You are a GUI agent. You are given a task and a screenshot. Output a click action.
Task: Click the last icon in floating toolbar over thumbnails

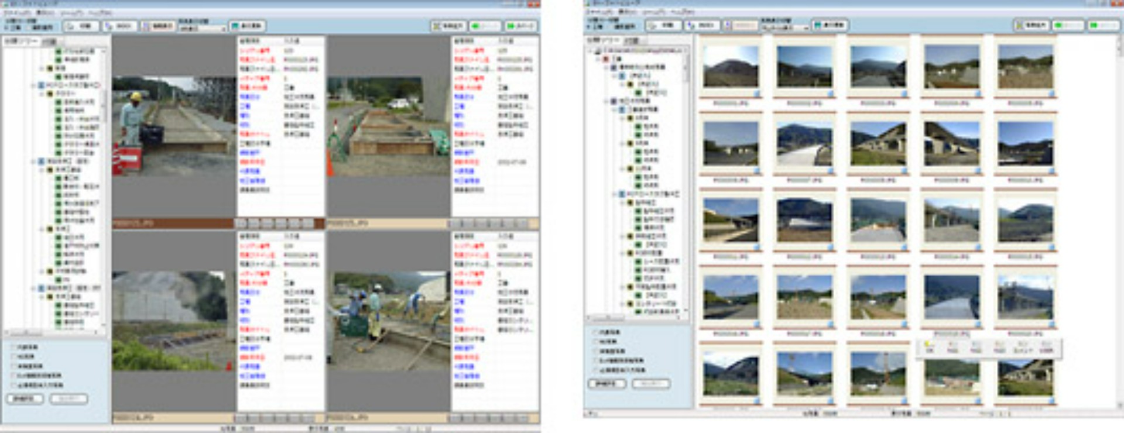coord(1046,347)
